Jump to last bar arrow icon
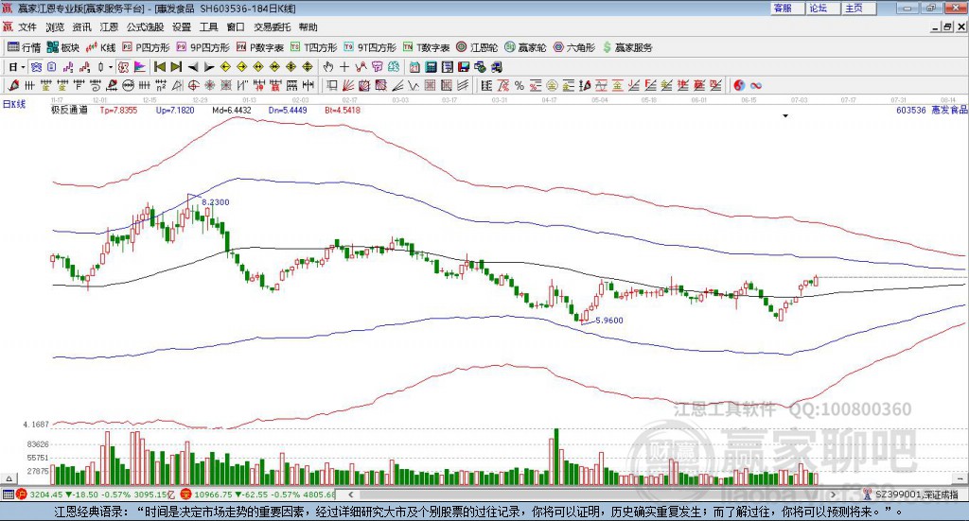The width and height of the screenshot is (969, 521). 176,67
